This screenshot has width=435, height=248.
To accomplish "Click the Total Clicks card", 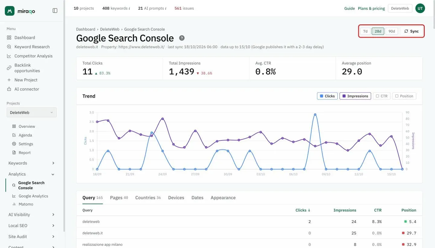I will click(120, 68).
